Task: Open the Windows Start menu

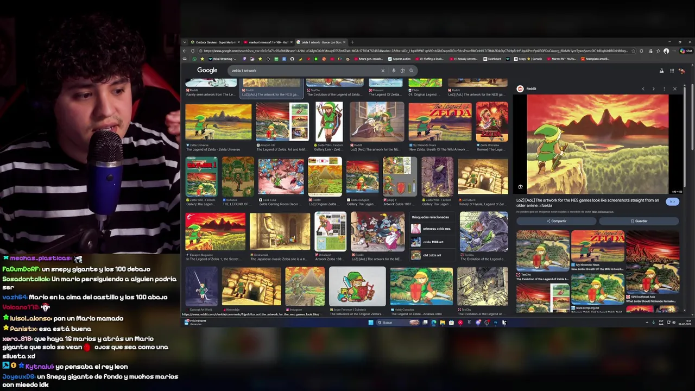Action: tap(371, 322)
